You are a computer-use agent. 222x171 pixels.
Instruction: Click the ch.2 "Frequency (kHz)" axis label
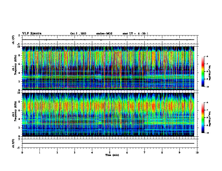click(16, 111)
